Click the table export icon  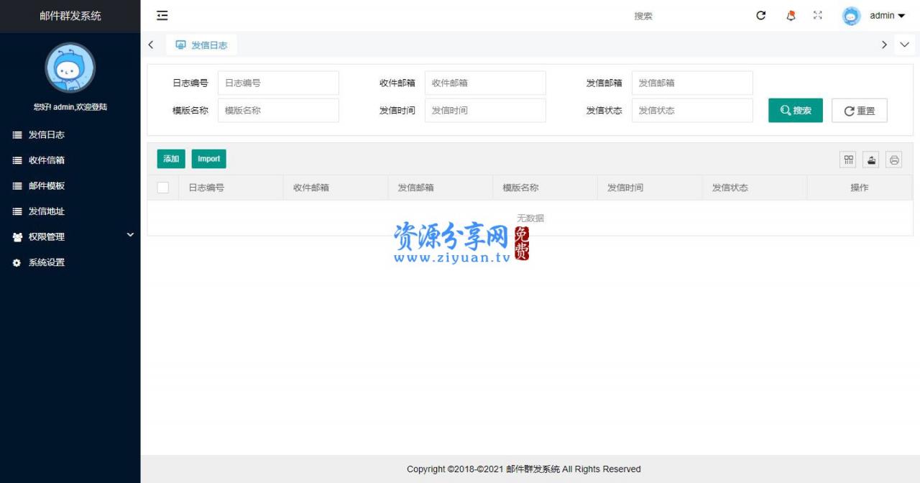point(871,160)
